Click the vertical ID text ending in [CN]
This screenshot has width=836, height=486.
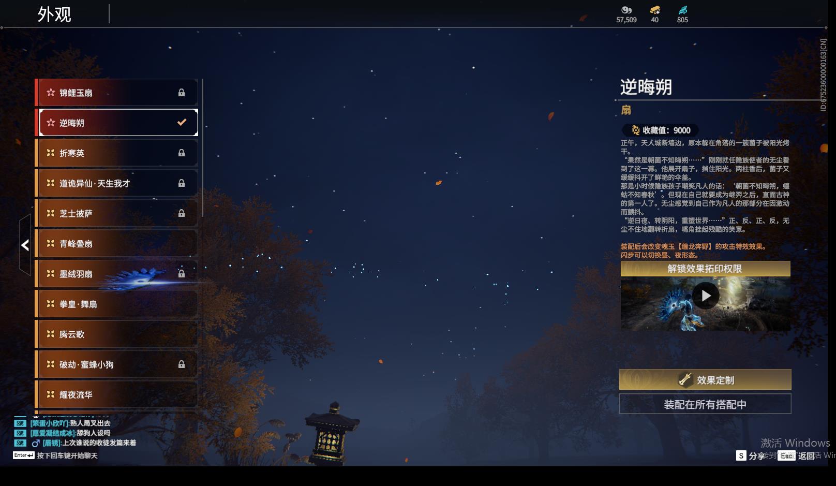coord(823,75)
